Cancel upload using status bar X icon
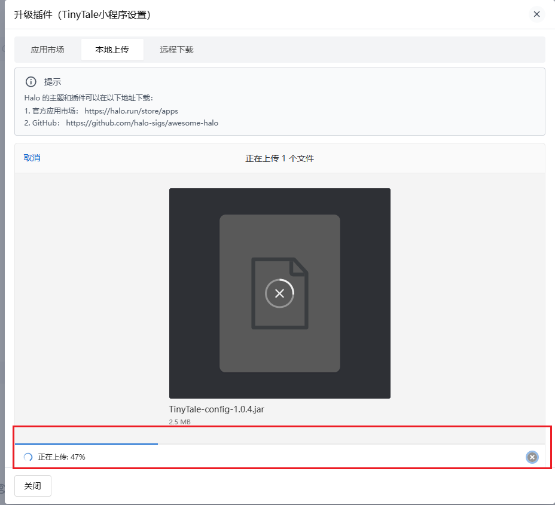The image size is (555, 505). click(x=532, y=457)
